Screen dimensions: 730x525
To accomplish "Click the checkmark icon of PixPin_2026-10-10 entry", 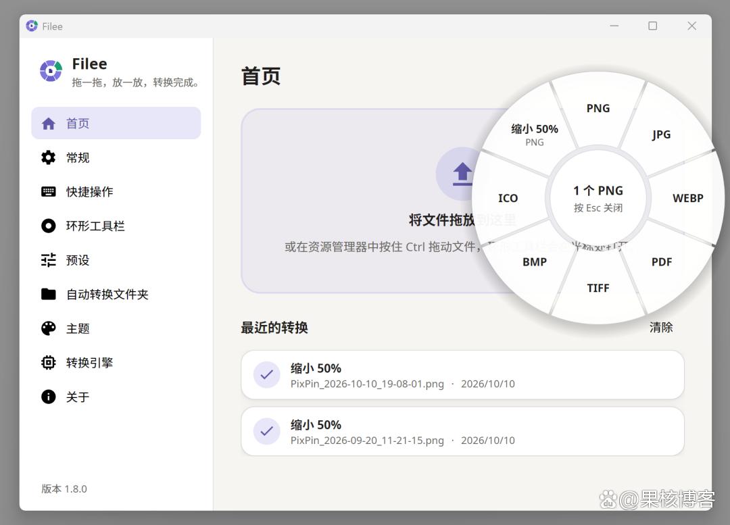I will (x=267, y=375).
